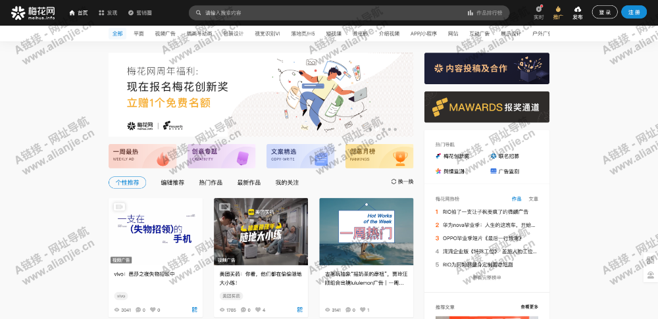
Task: Switch hot list to 文章 tab
Action: (534, 199)
